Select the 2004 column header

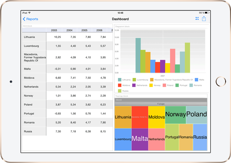pyautogui.click(x=69, y=30)
